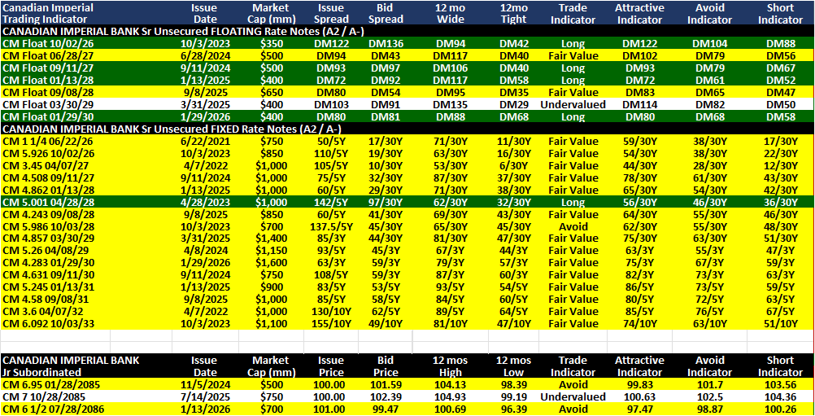This screenshot has height=416, width=815.
Task: Select the CM 7 10/28/2085 row label
Action: (x=40, y=396)
